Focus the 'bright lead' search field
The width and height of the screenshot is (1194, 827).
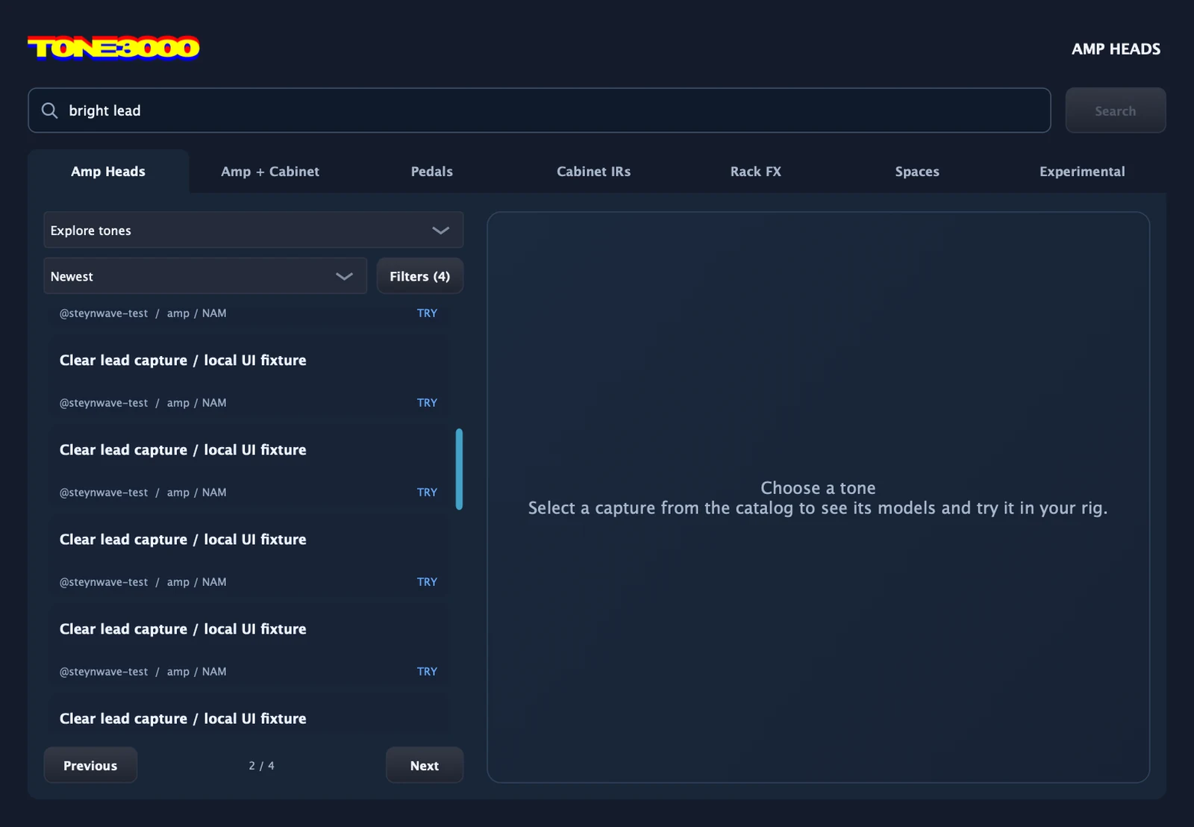[x=539, y=110]
